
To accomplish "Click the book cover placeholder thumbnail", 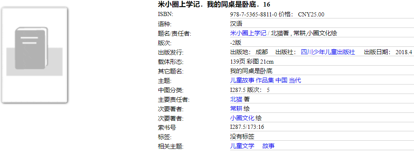I will click(34, 55).
